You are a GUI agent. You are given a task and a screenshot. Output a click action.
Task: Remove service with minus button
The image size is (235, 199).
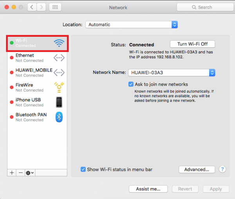20,173
